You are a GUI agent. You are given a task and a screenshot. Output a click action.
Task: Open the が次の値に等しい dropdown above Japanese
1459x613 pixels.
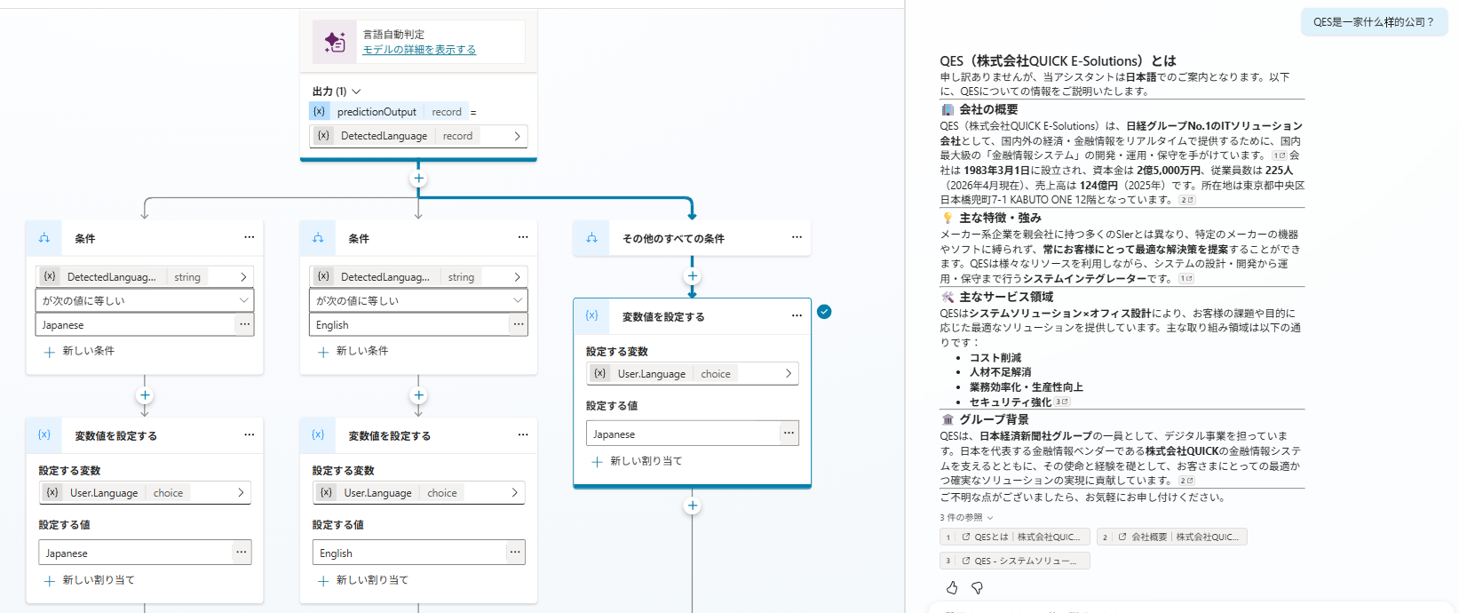[145, 300]
